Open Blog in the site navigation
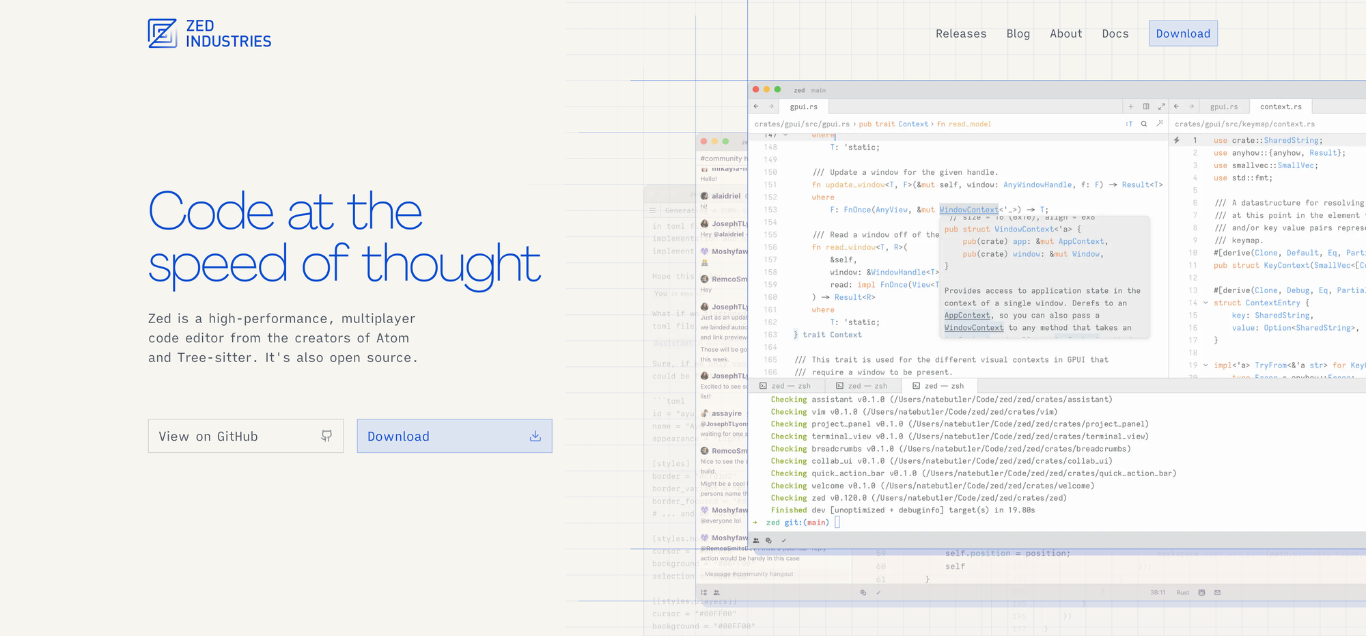Viewport: 1366px width, 636px height. click(x=1018, y=33)
